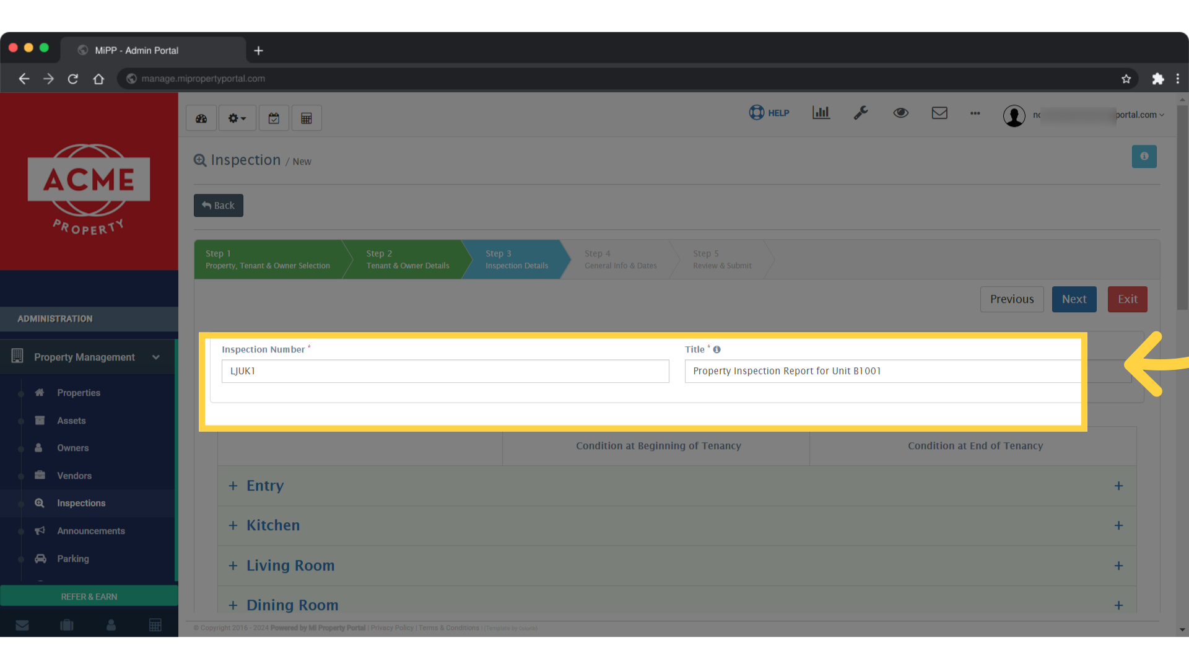This screenshot has width=1189, height=669.
Task: Open the Inspections sidebar menu item
Action: click(x=81, y=503)
